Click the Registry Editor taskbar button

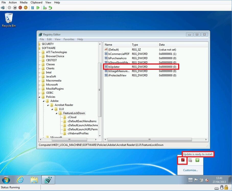coord(48,180)
